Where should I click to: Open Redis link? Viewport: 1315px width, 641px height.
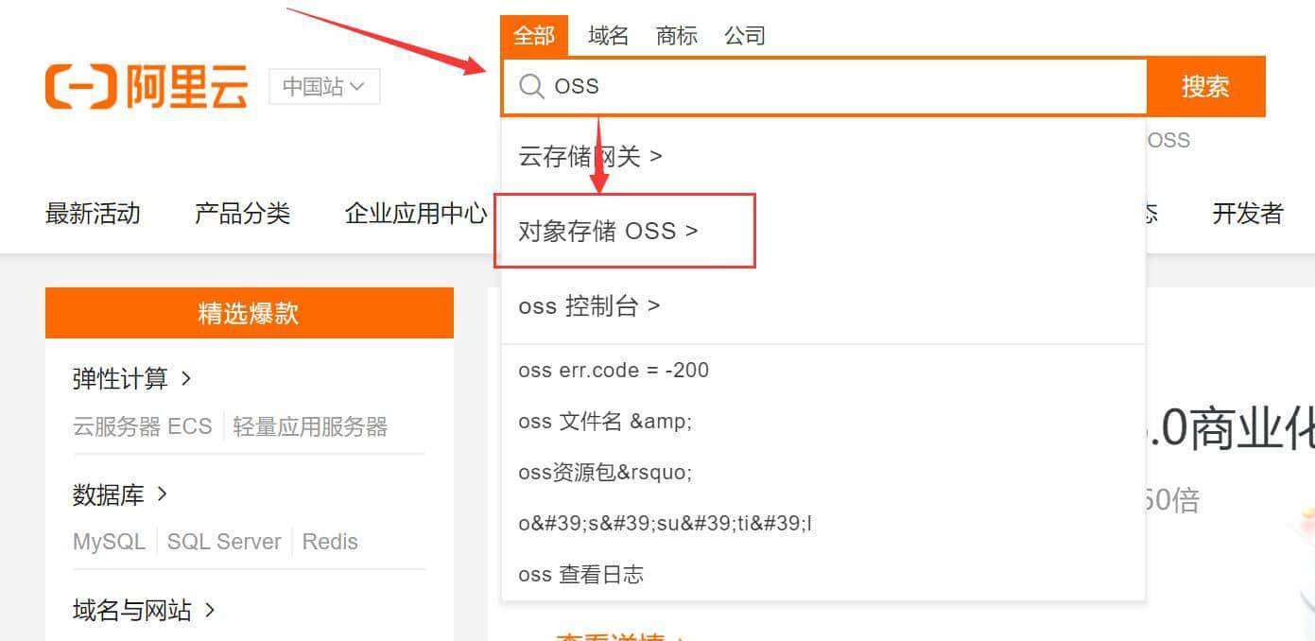pyautogui.click(x=330, y=542)
